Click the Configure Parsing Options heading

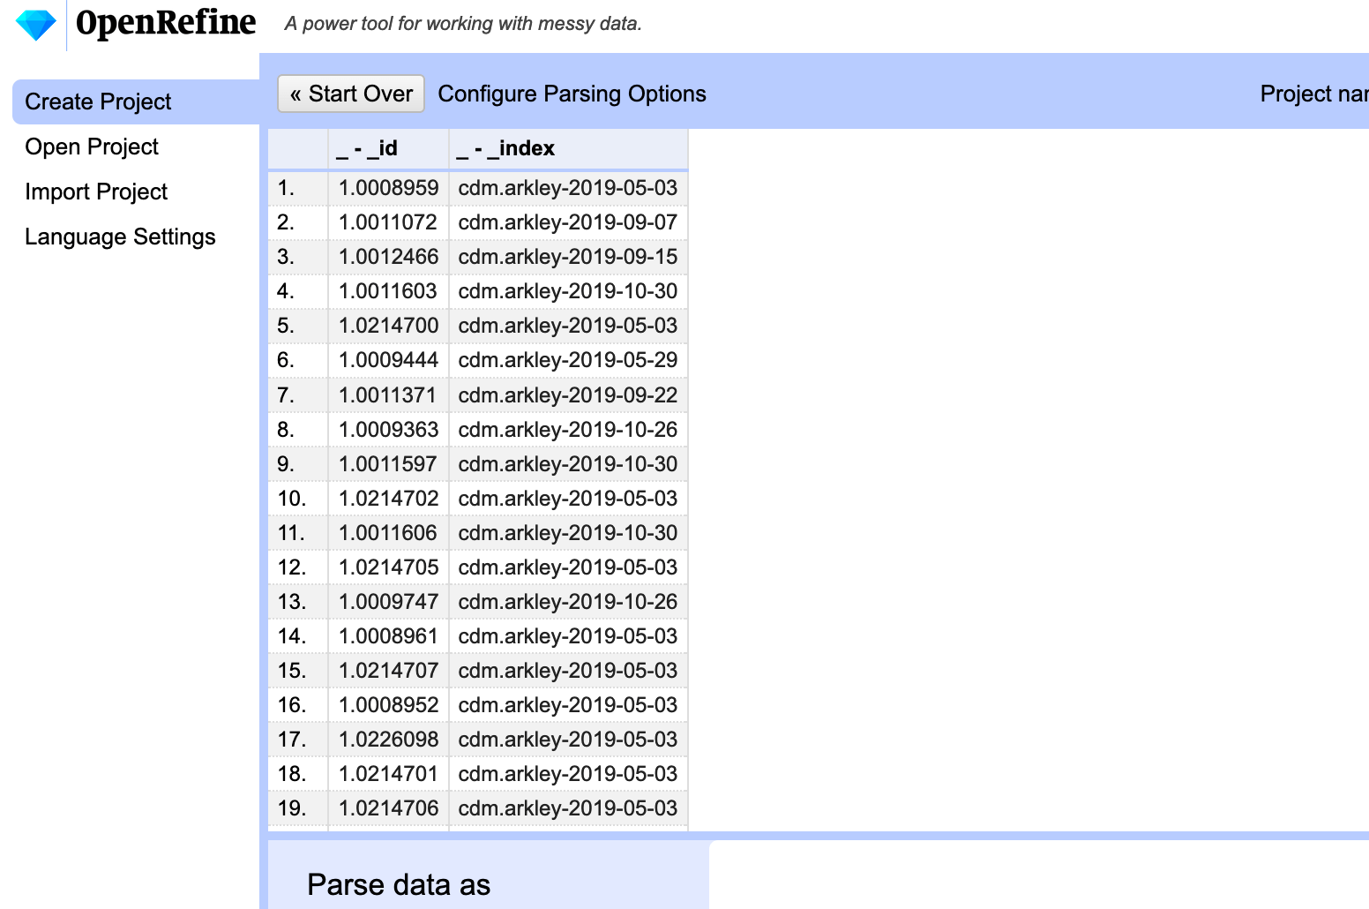pyautogui.click(x=572, y=94)
